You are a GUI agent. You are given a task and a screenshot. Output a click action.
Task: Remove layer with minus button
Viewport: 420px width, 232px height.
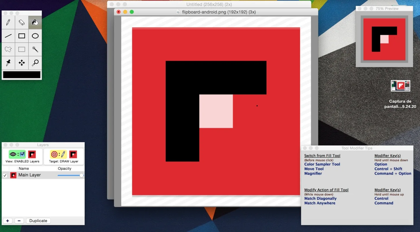19,221
